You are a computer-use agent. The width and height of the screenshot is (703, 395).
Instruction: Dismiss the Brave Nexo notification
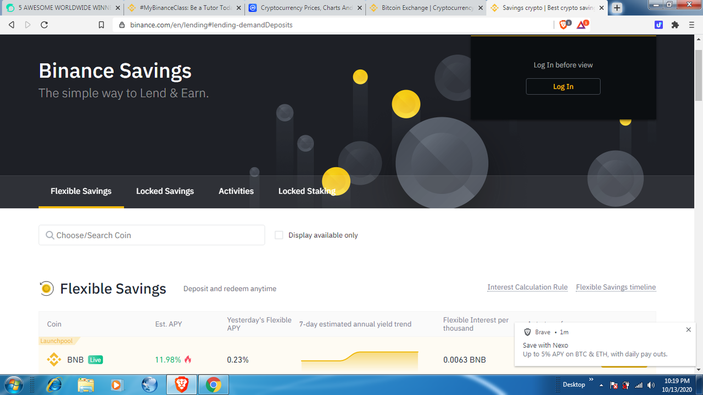tap(689, 330)
